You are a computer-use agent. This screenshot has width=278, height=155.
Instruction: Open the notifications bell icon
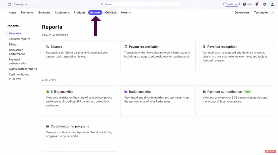pyautogui.click(x=257, y=4)
